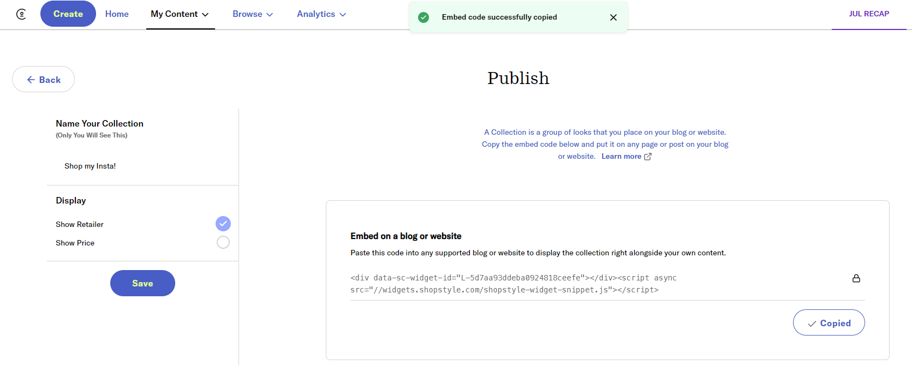Click the embed code snippet text
Image resolution: width=912 pixels, height=365 pixels.
[513, 284]
